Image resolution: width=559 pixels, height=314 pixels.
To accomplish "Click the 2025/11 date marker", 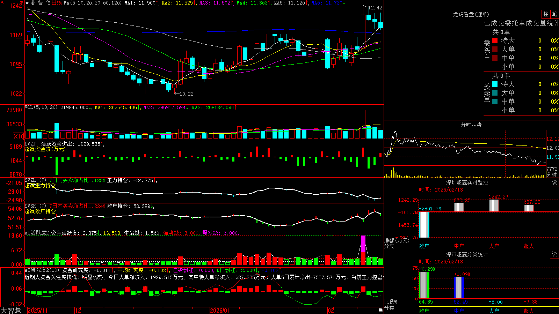I will click(x=37, y=310).
